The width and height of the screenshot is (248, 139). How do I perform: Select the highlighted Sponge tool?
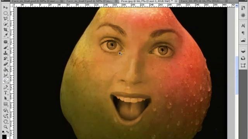(x=5, y=81)
